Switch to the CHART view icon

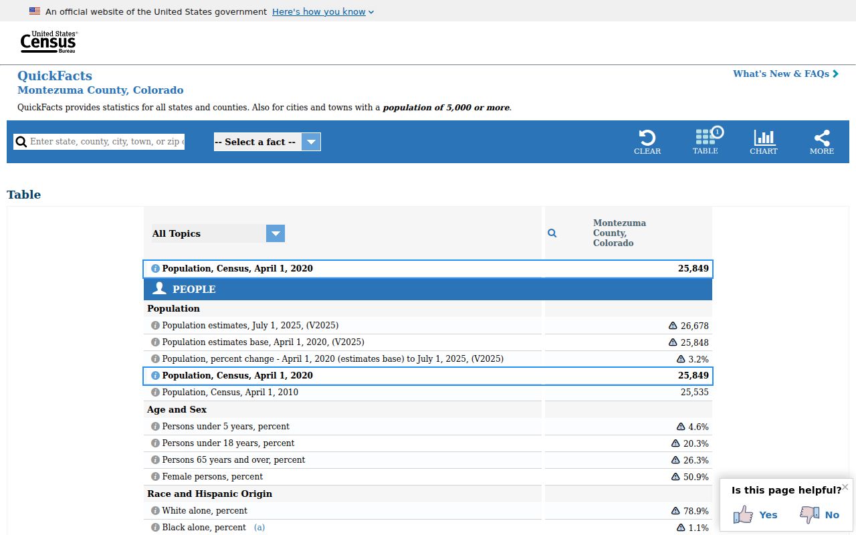(764, 138)
